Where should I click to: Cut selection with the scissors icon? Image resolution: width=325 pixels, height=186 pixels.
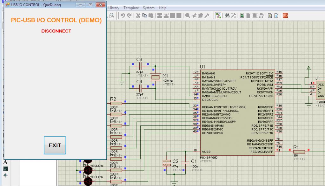pyautogui.click(x=138, y=16)
